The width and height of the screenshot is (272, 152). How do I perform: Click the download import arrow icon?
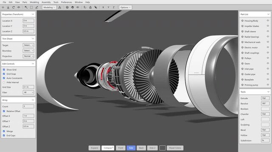coord(8,8)
